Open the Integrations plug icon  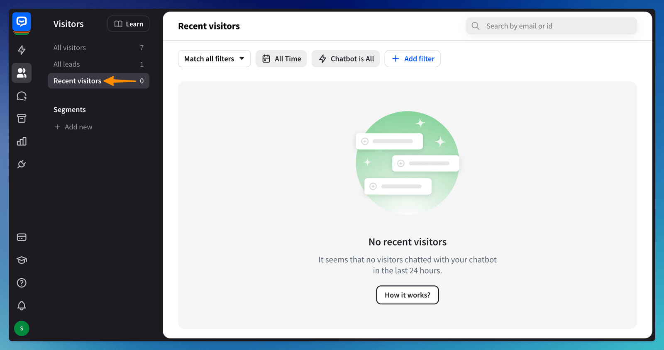[x=22, y=164]
